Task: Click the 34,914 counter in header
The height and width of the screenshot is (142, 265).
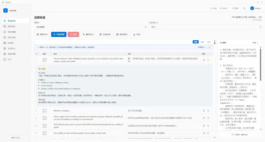Action: [x=223, y=8]
